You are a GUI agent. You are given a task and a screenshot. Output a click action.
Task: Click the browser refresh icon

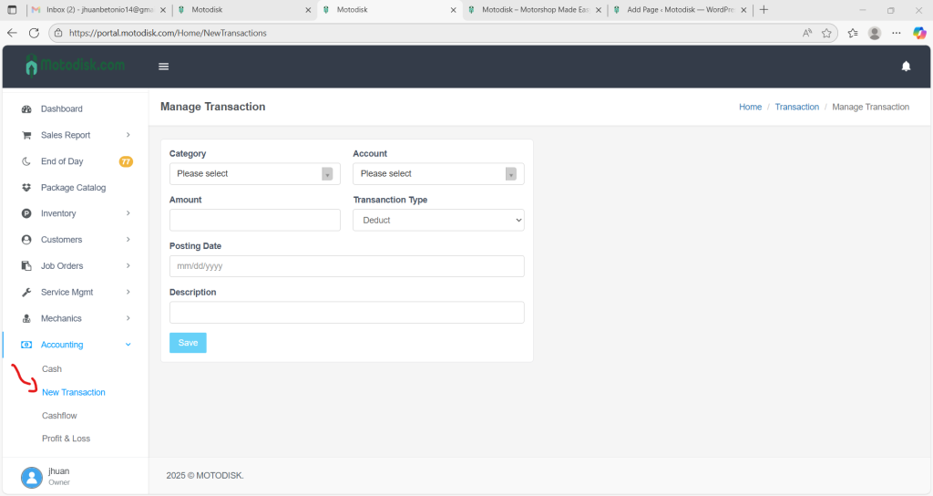(x=34, y=33)
